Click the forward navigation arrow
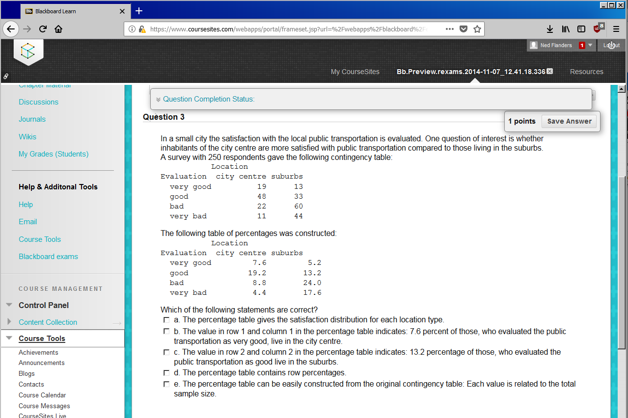 (x=27, y=29)
